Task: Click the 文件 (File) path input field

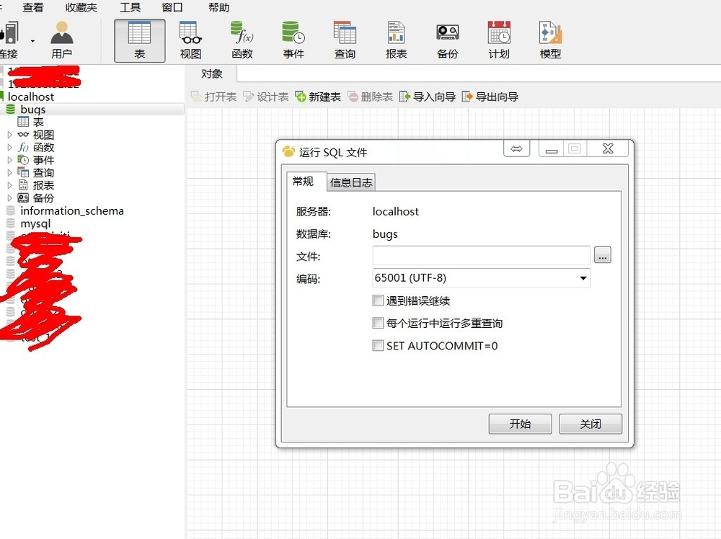Action: click(x=481, y=255)
